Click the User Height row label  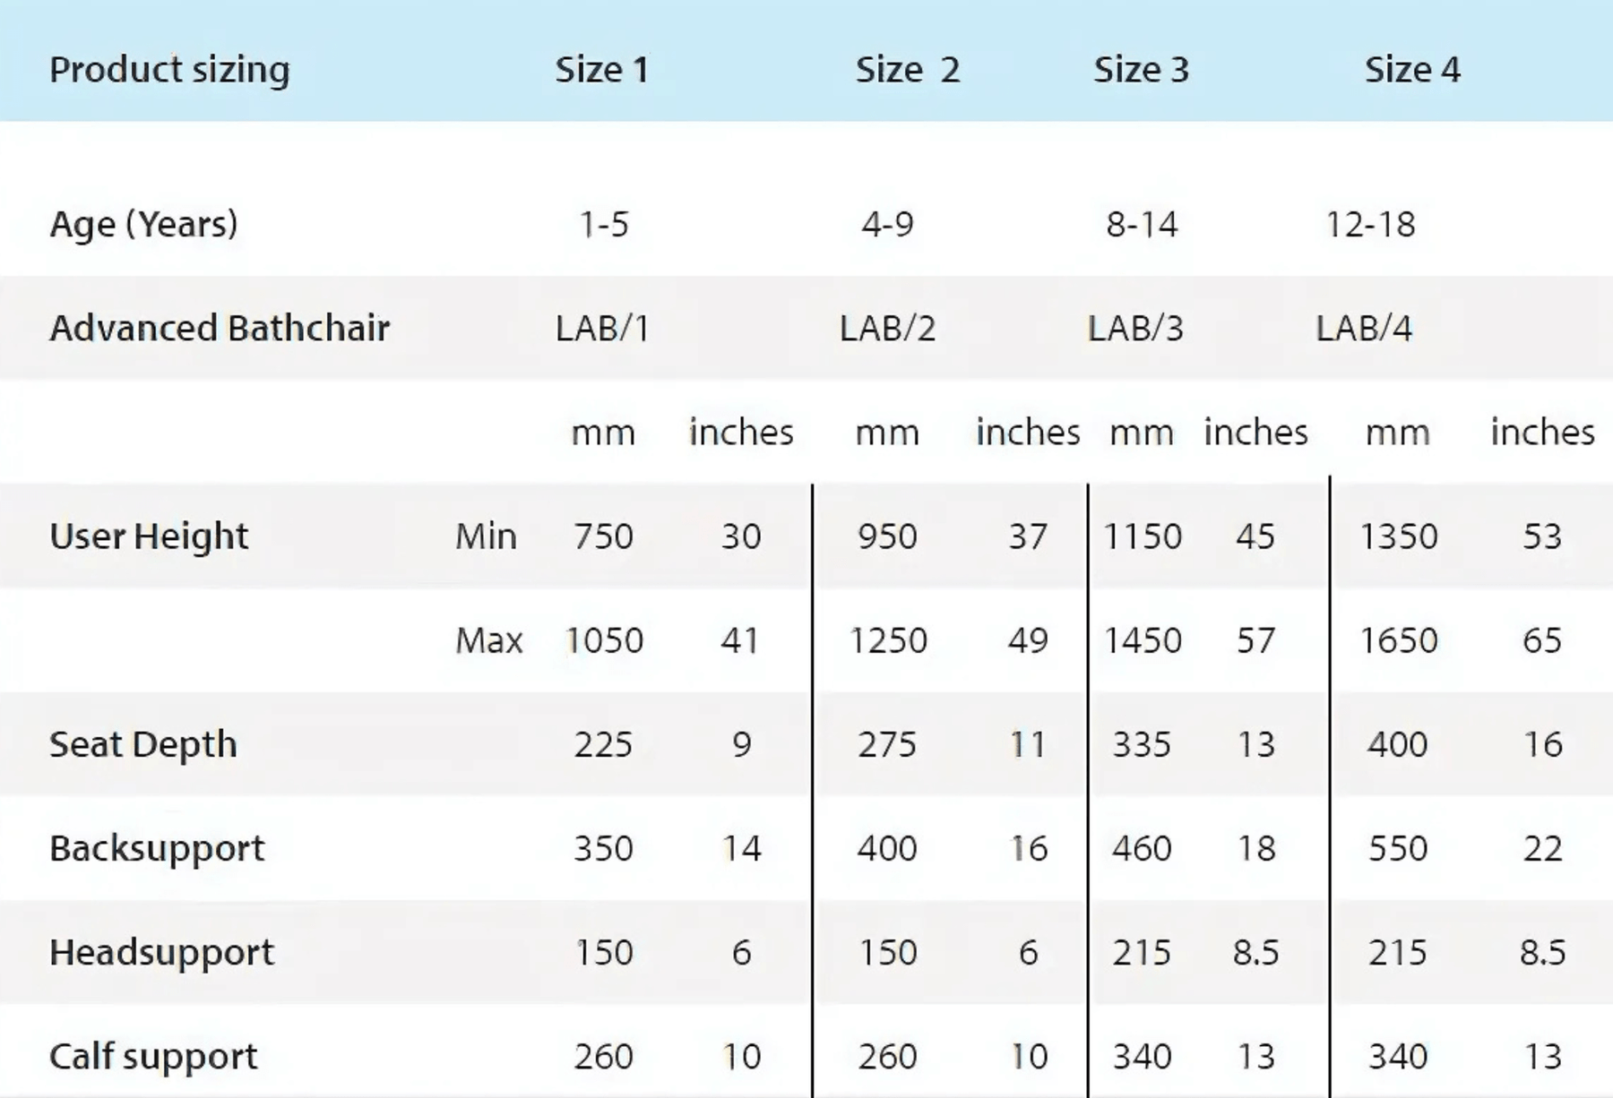149,536
